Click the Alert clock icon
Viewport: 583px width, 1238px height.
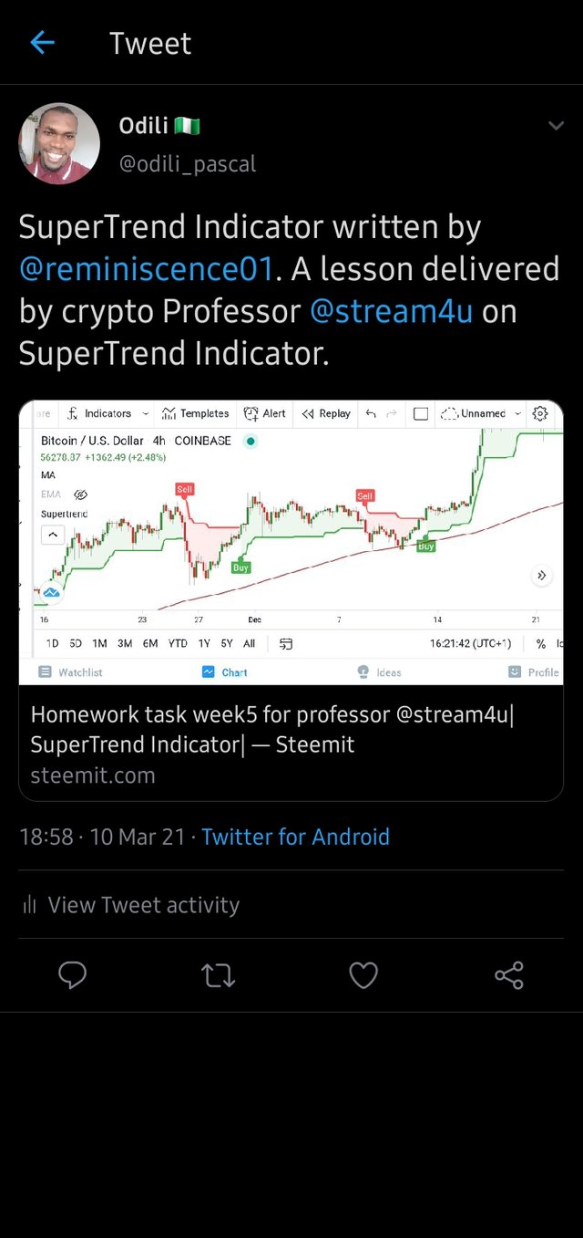[251, 413]
